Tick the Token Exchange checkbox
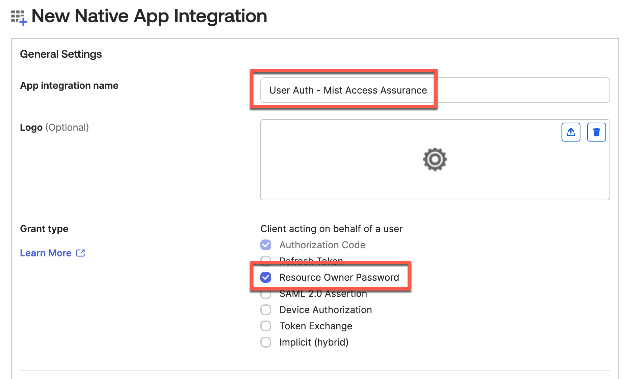Viewport: 624px width, 379px height. coord(266,326)
